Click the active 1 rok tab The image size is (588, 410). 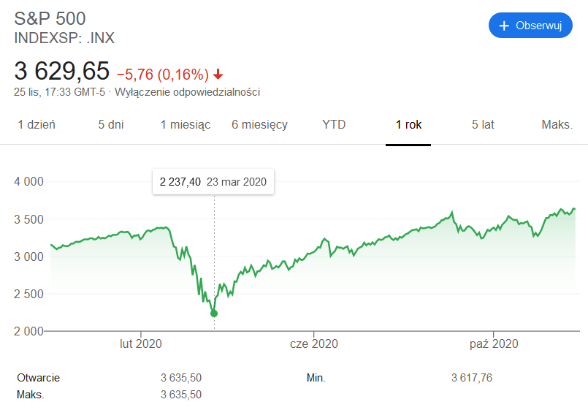[x=408, y=124]
